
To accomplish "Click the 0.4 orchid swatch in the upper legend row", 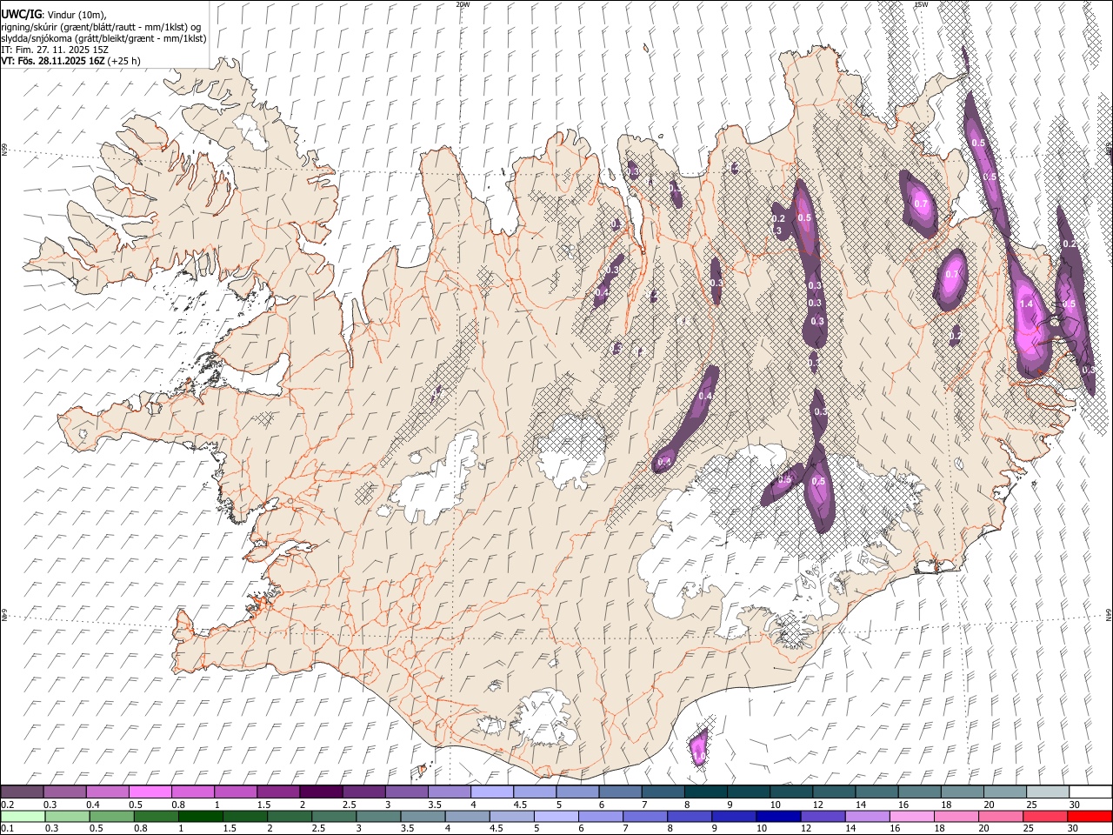I will 108,792.
